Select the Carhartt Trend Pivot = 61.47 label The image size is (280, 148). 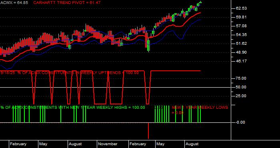pos(67,3)
